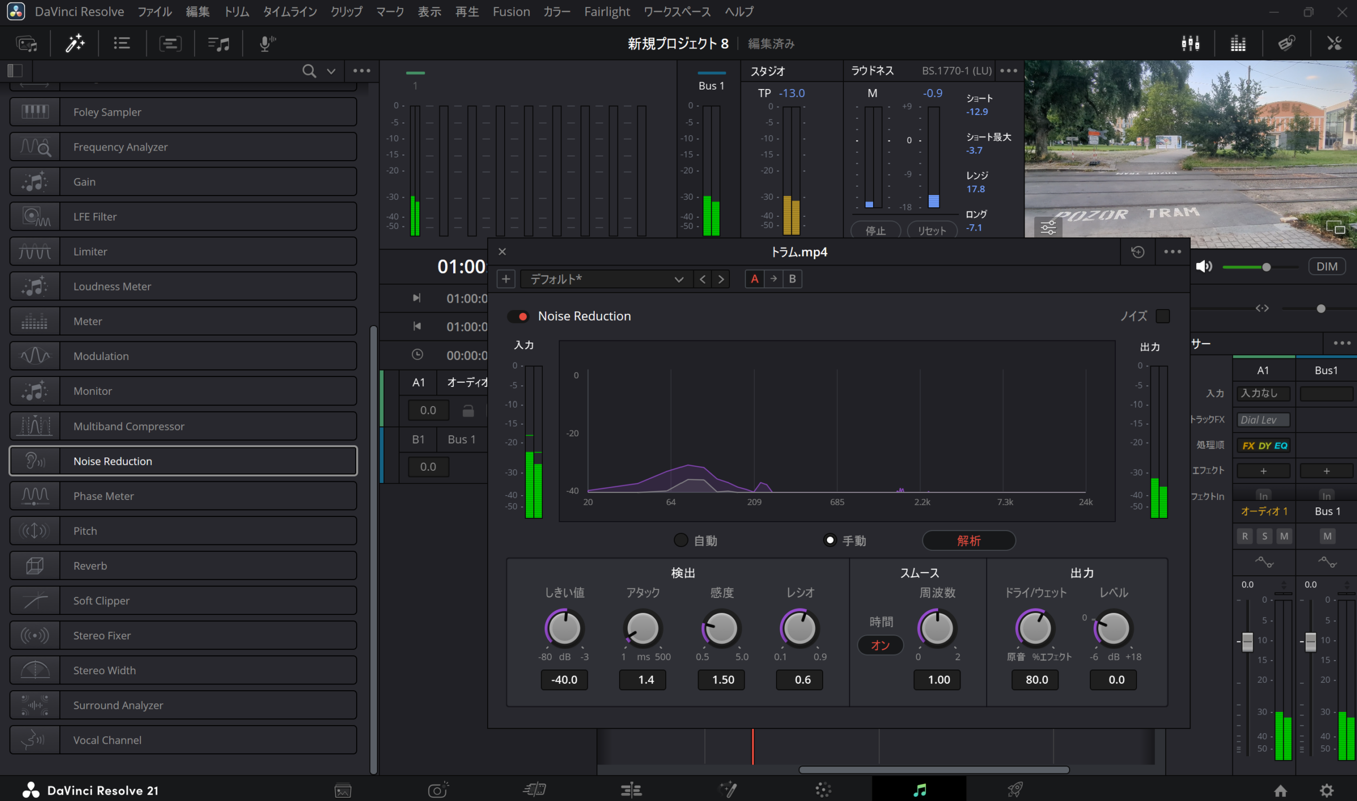The image size is (1357, 801).
Task: Open the ファイル menu
Action: pos(154,11)
